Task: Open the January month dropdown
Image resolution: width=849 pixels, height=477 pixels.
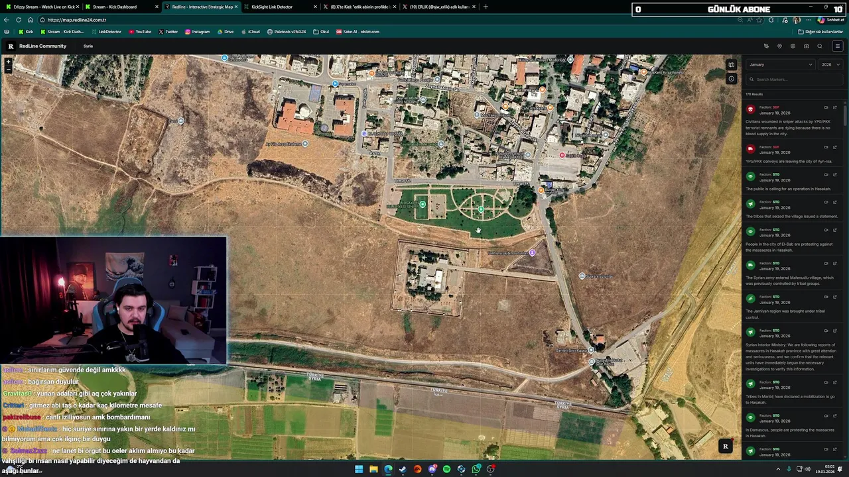Action: [781, 64]
